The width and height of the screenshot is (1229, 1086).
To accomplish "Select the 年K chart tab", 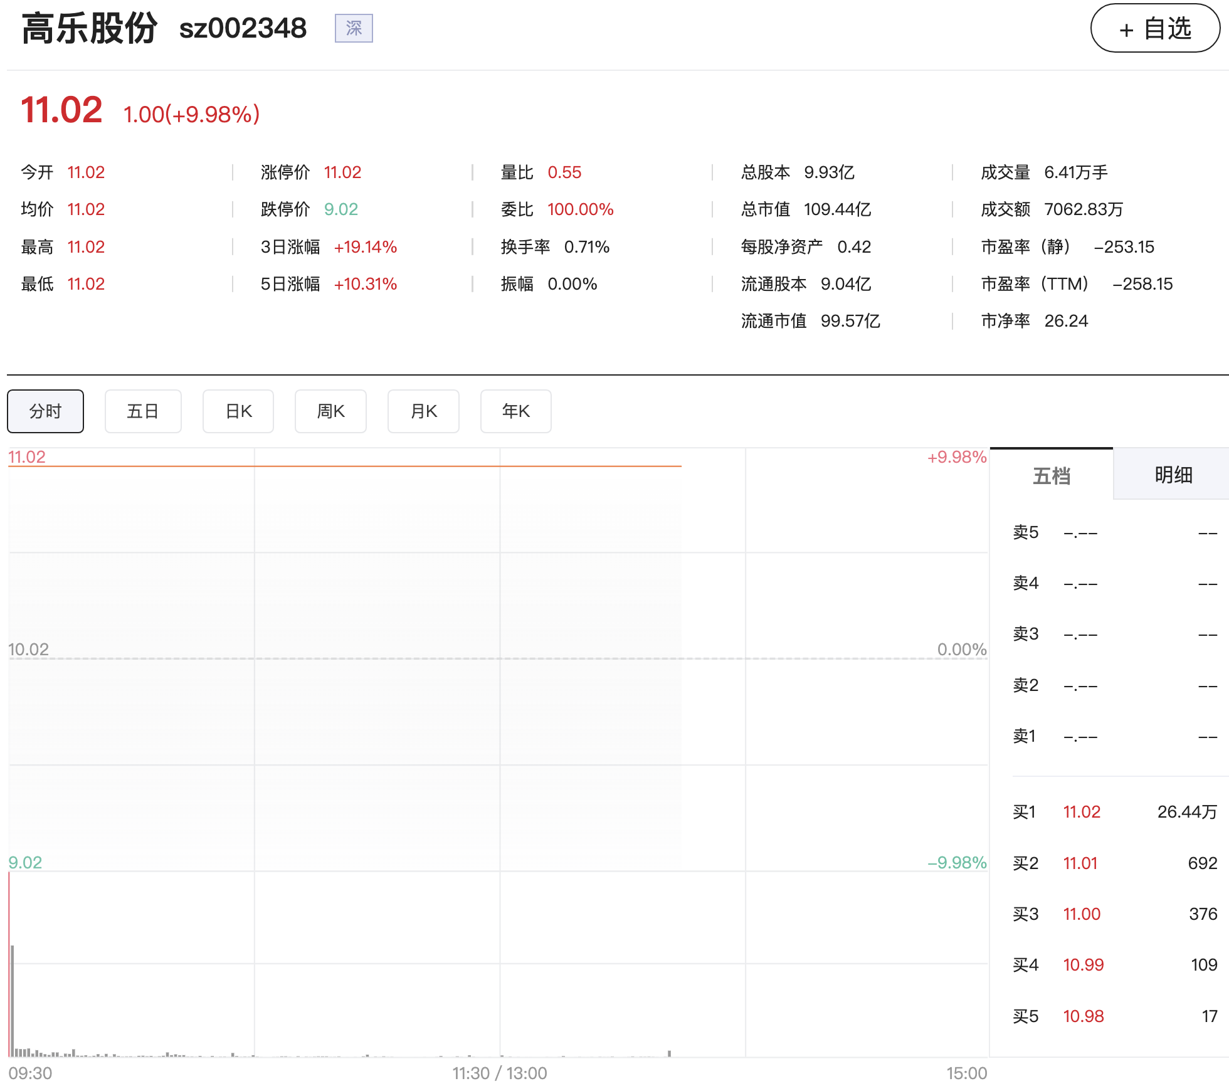I will tap(516, 411).
